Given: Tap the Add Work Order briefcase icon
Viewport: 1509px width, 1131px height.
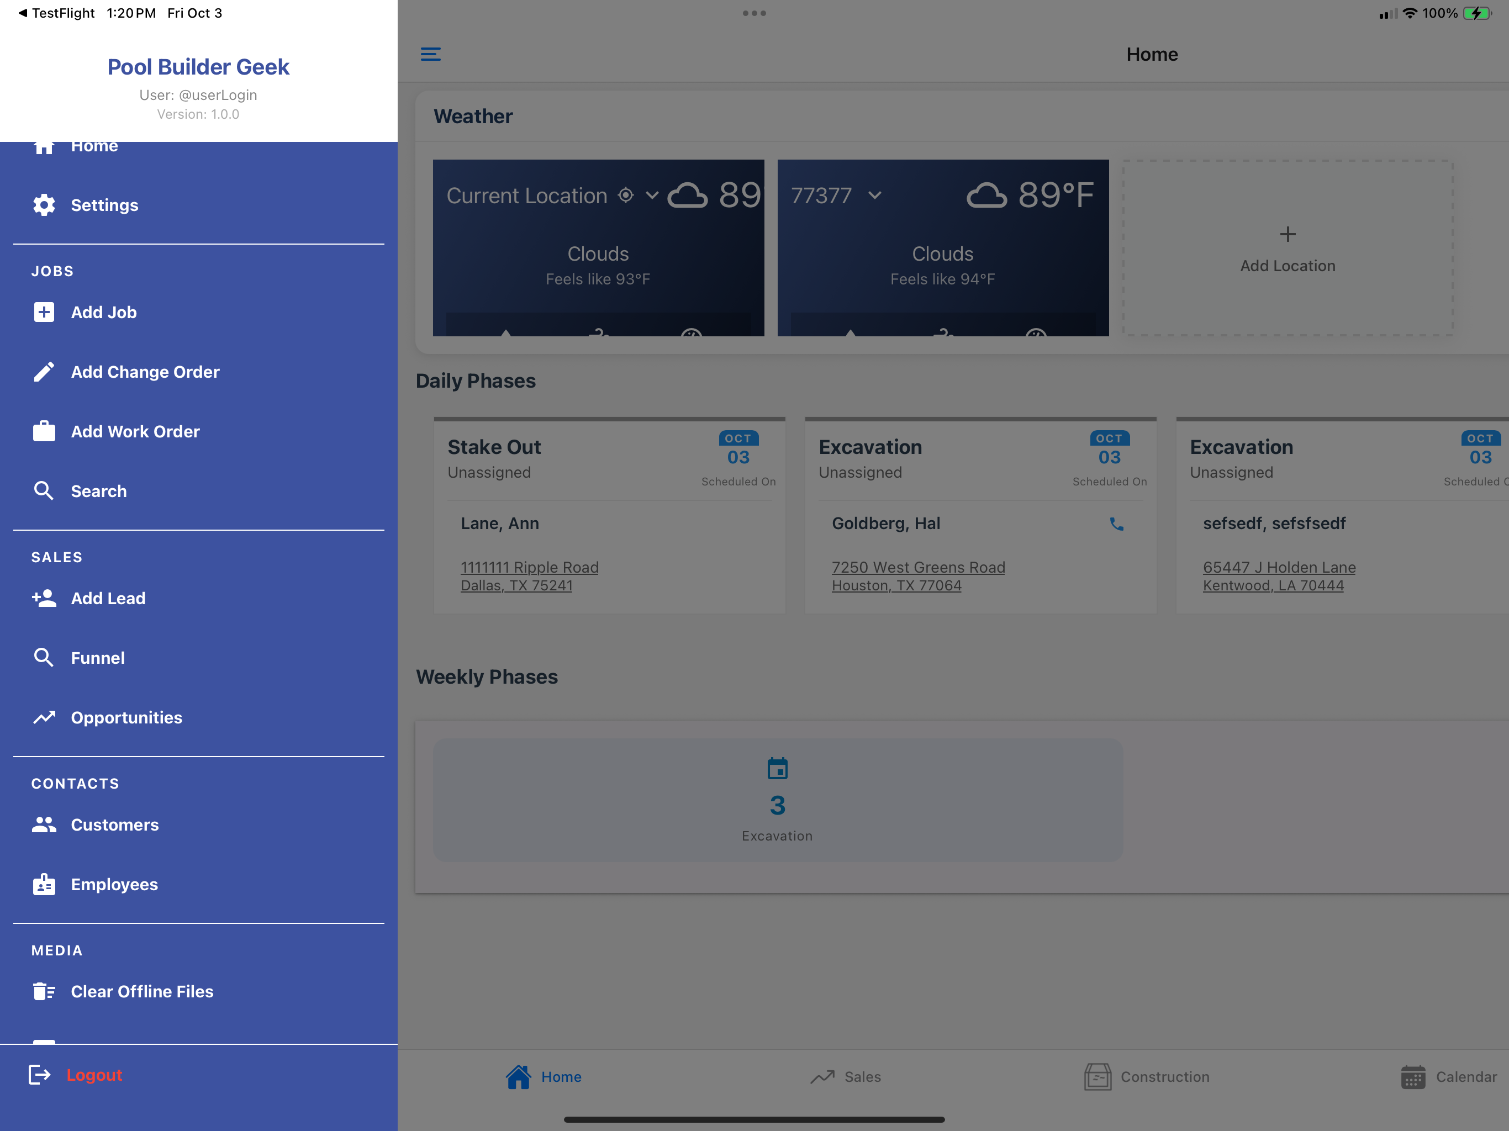Looking at the screenshot, I should click(x=44, y=431).
